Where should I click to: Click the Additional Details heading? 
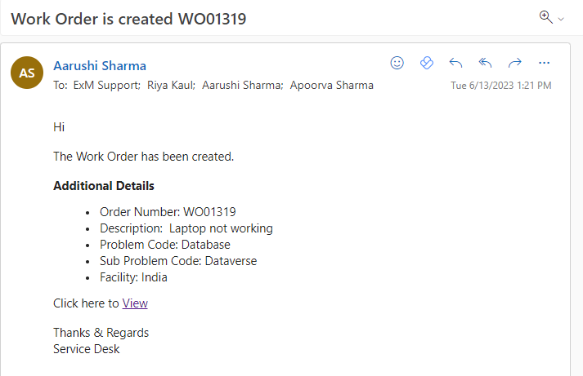104,186
